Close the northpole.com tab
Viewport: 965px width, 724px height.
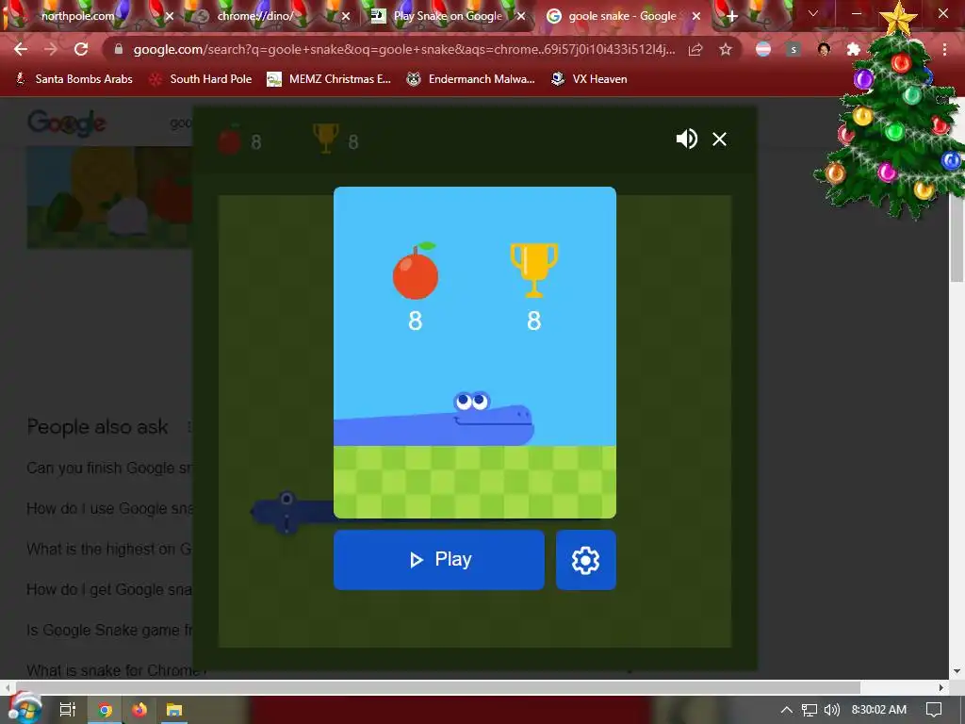tap(170, 17)
